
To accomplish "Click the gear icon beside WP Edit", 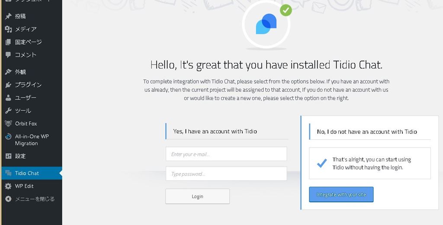I will coord(8,186).
